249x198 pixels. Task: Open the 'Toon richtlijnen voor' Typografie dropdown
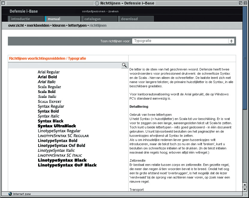pyautogui.click(x=183, y=41)
